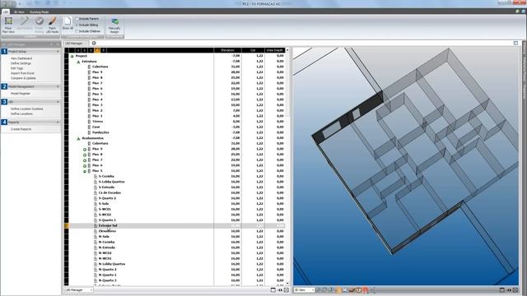
Task: Open the 3D View dropdown at bottom
Action: (305, 290)
